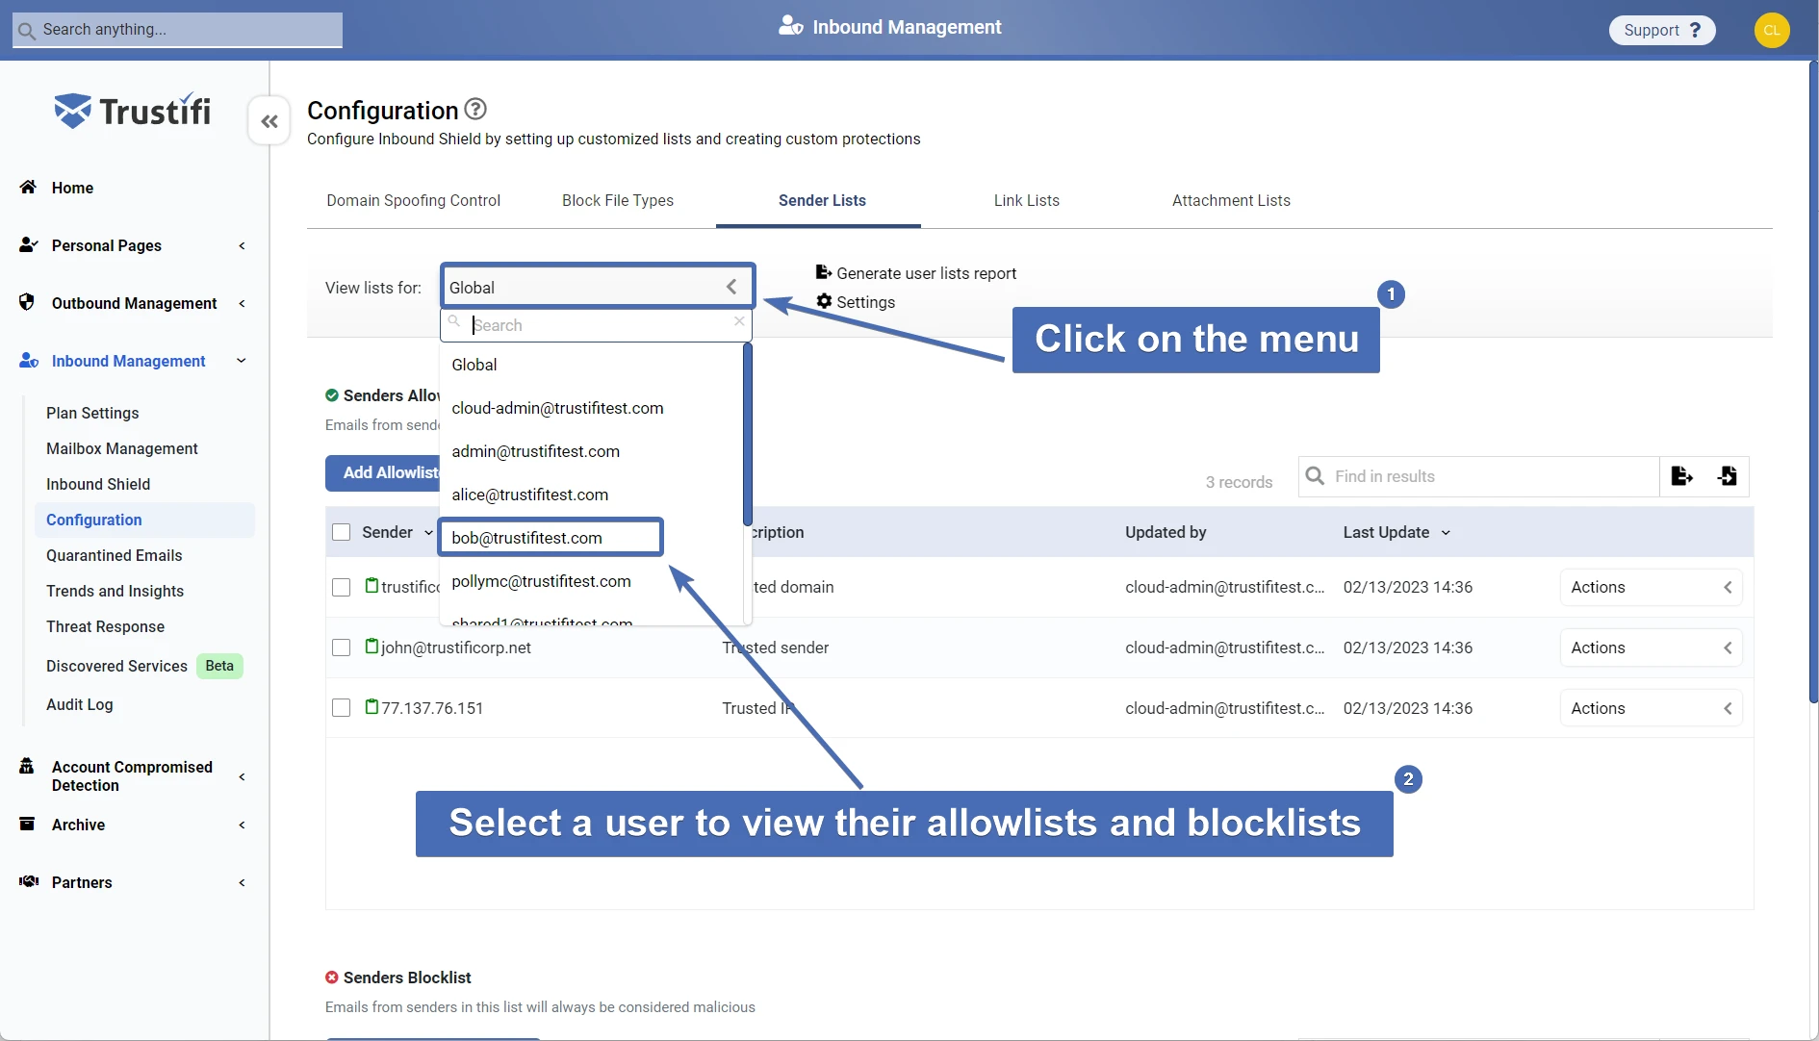Screen dimensions: 1819x1041
Task: Click the import icon beside Find in results
Action: pyautogui.click(x=1727, y=476)
